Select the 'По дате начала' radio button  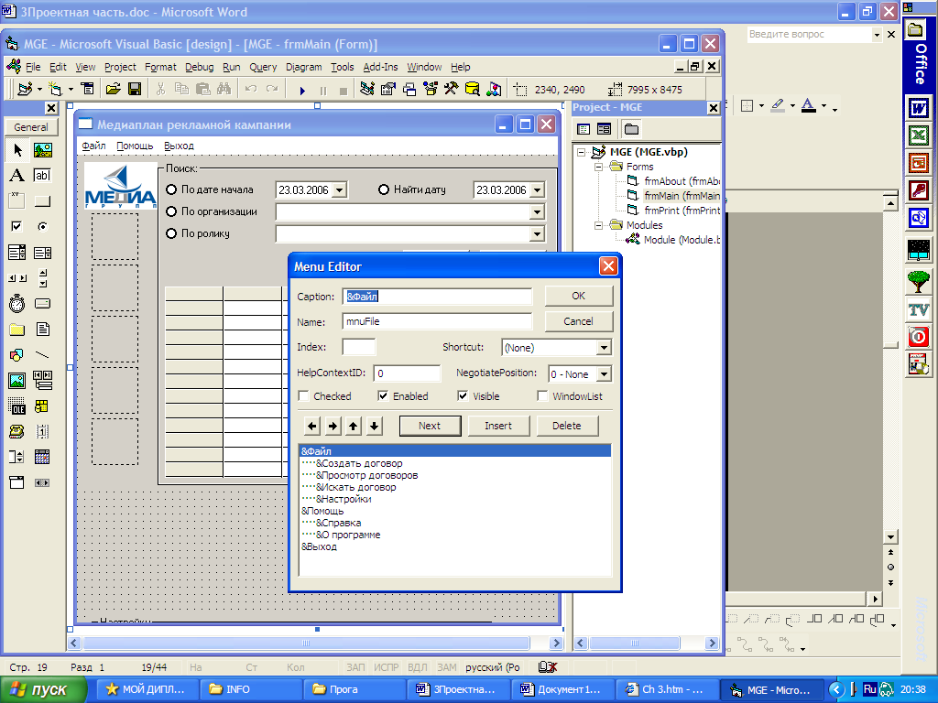click(x=171, y=189)
